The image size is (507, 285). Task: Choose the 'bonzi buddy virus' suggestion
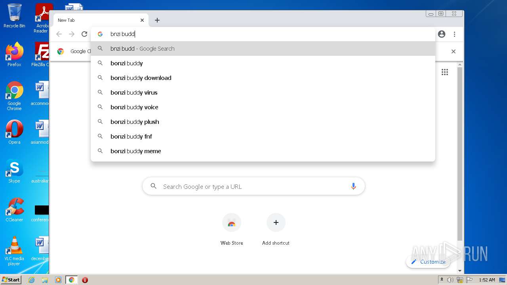pyautogui.click(x=263, y=93)
